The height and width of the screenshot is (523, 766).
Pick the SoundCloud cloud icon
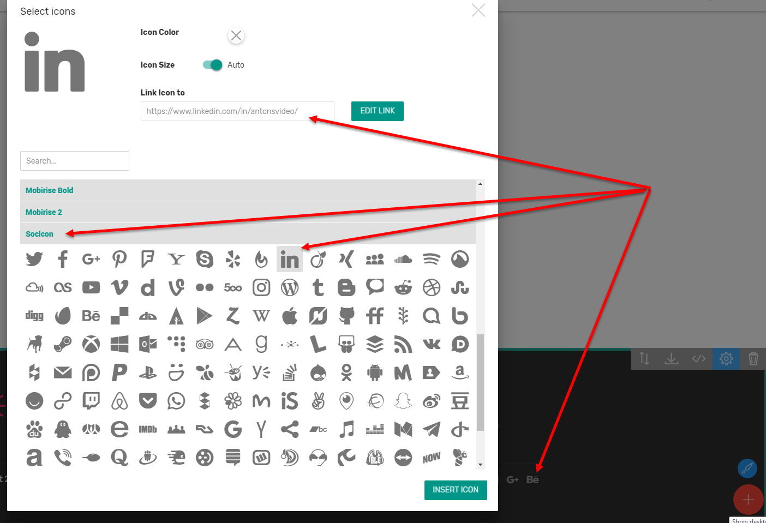(403, 259)
